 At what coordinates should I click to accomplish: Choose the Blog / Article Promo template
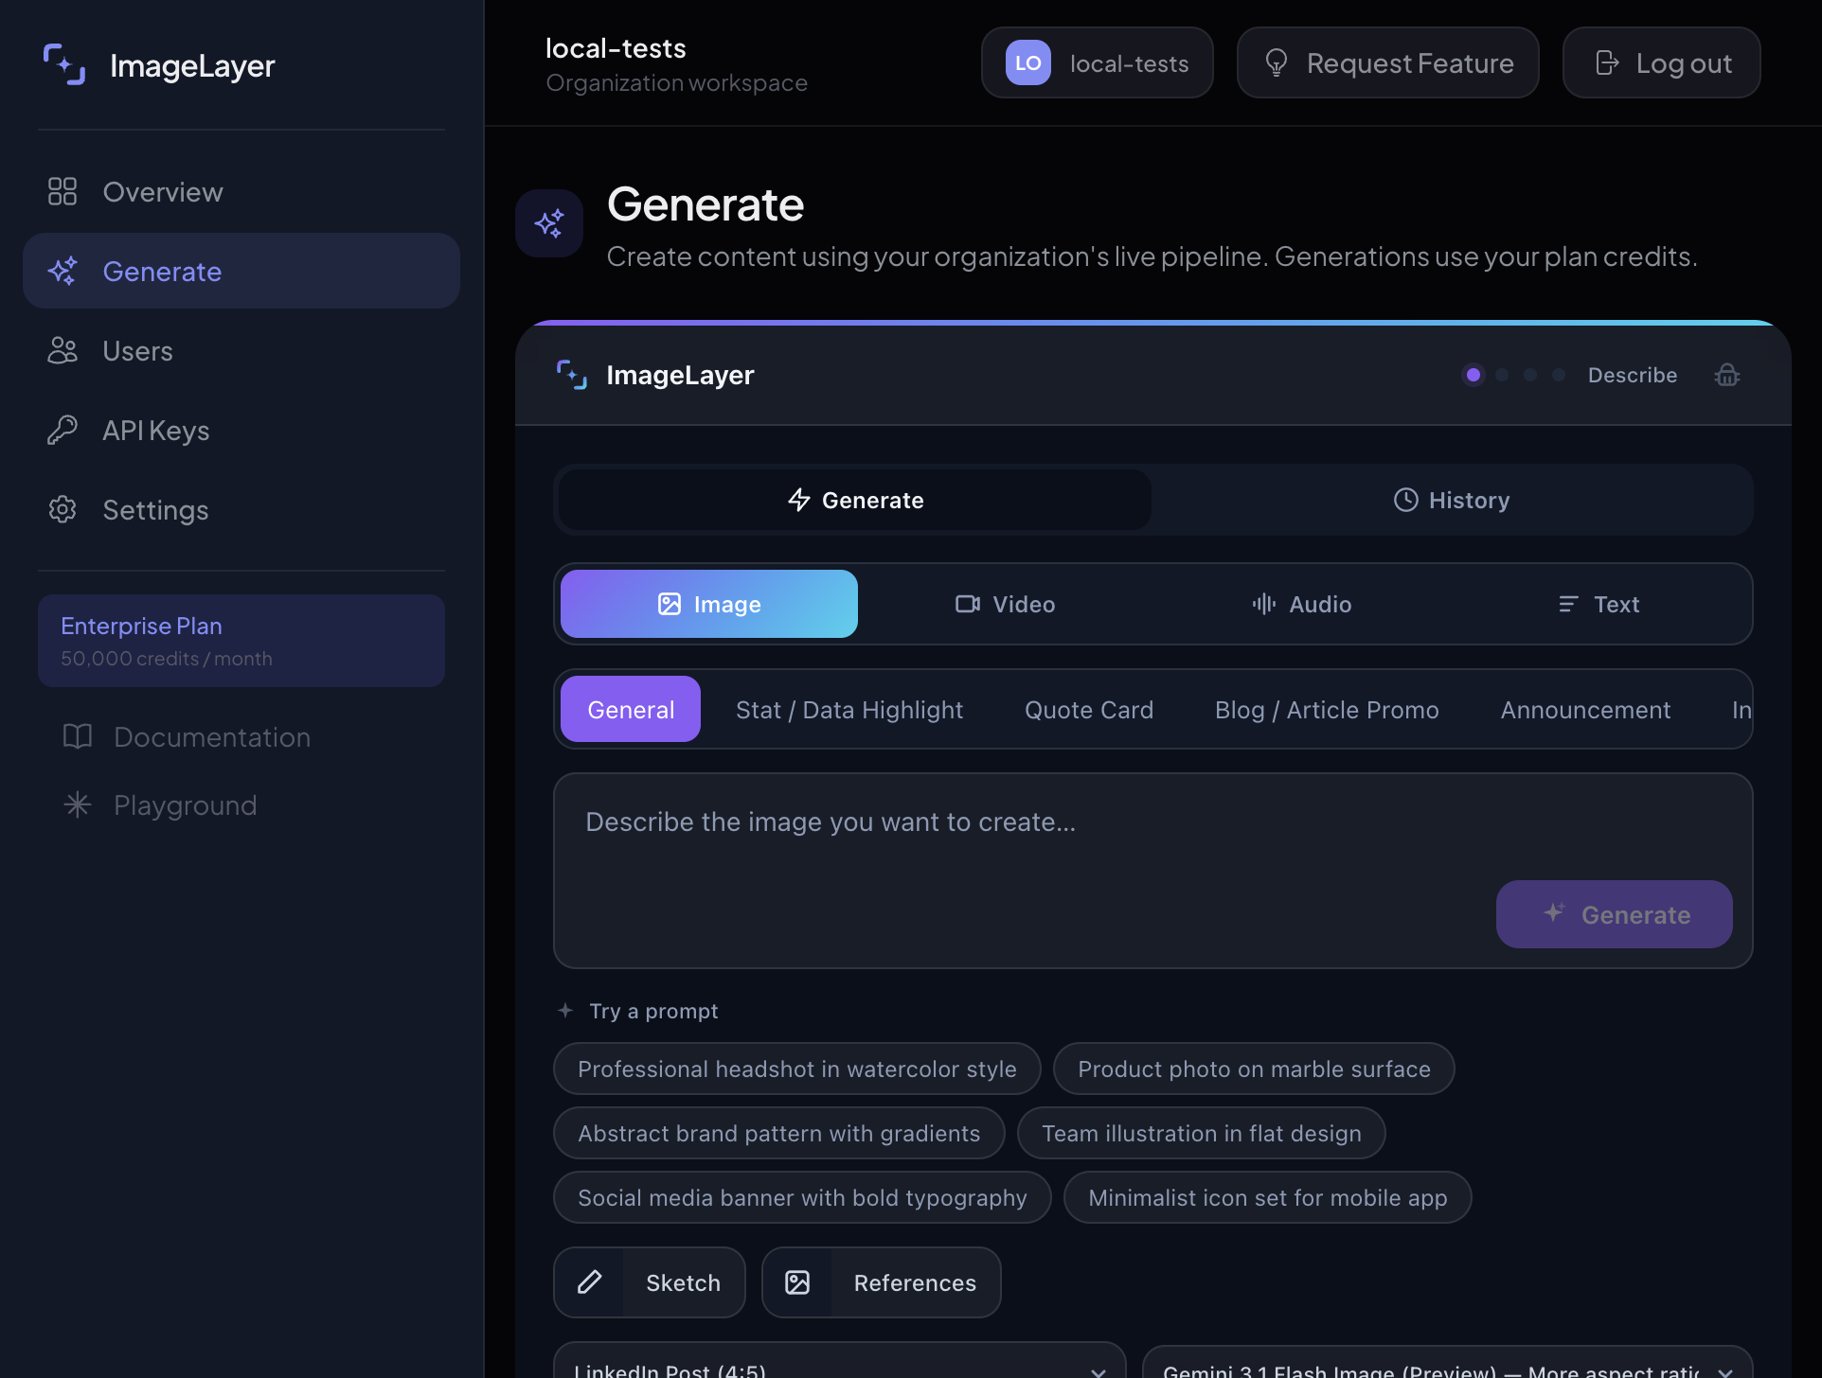pyautogui.click(x=1327, y=710)
